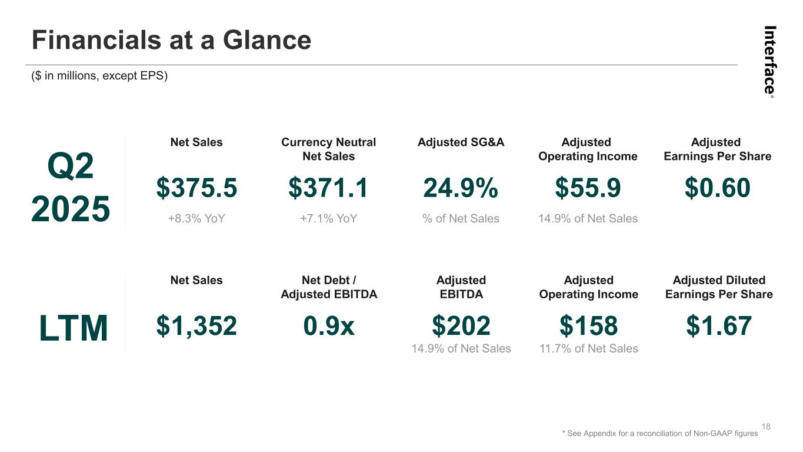This screenshot has width=803, height=452.
Task: Click the Interface logo
Action: point(770,60)
